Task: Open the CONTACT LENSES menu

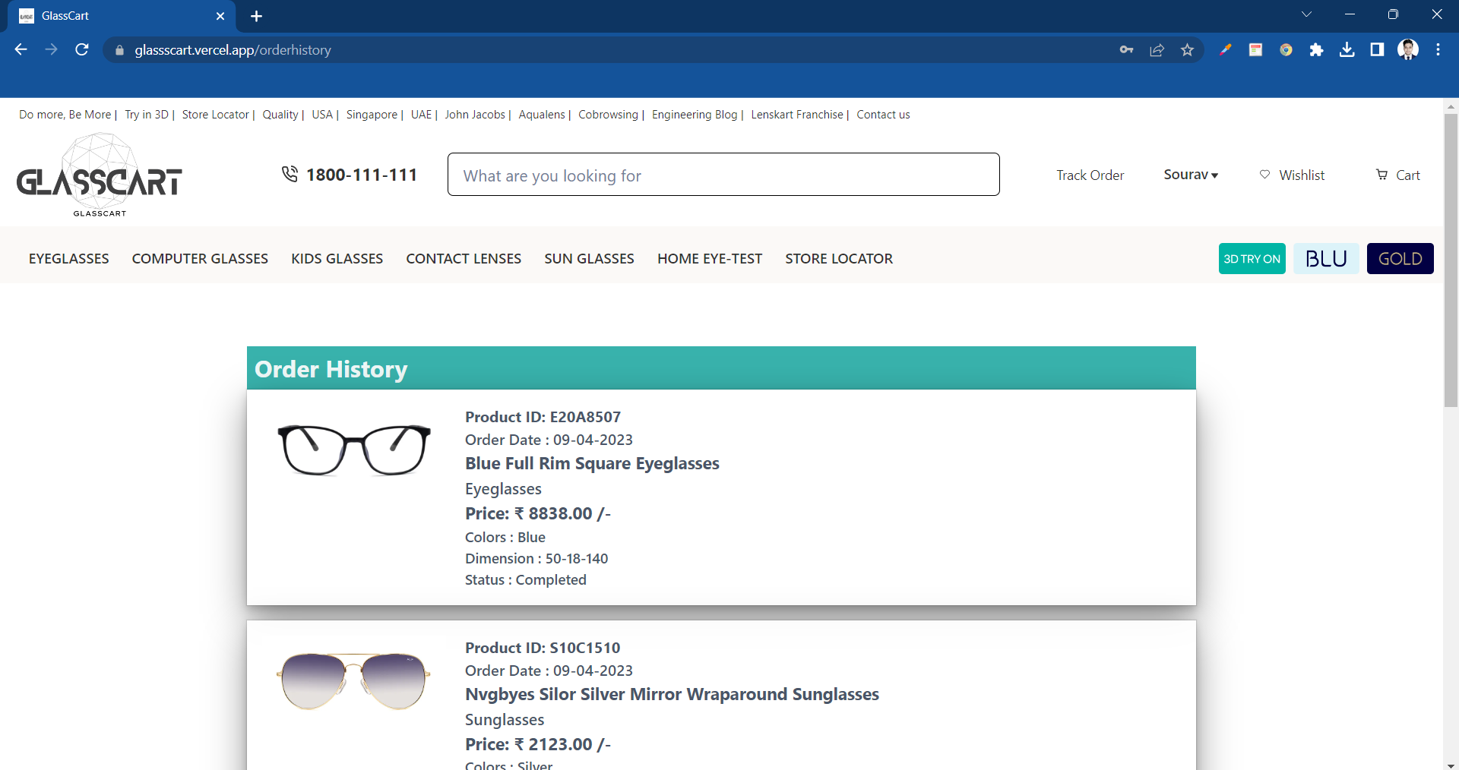Action: pos(464,259)
